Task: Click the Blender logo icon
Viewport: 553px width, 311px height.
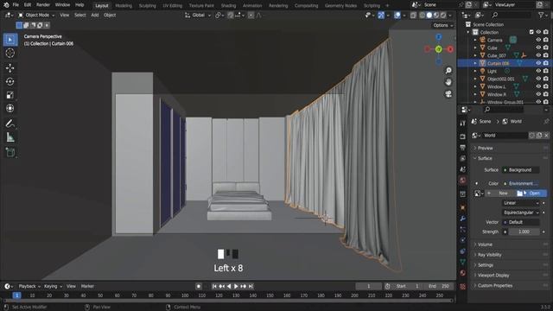Action: [6, 5]
